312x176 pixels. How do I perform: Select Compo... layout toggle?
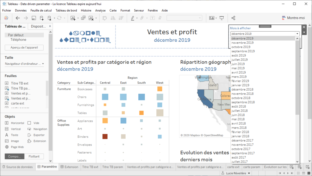[x=15, y=156]
